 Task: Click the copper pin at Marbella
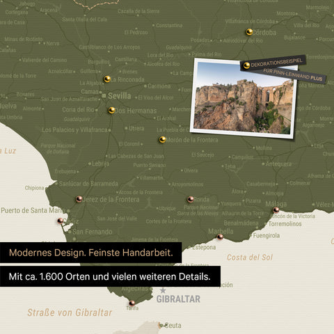[220, 237]
